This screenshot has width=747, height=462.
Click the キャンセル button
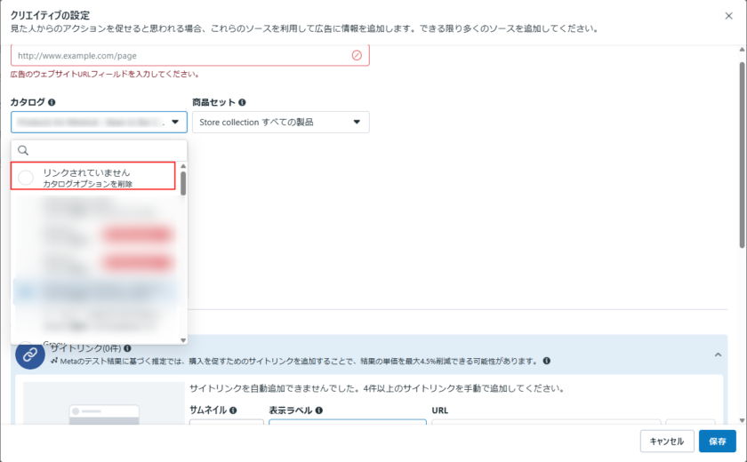tap(666, 441)
